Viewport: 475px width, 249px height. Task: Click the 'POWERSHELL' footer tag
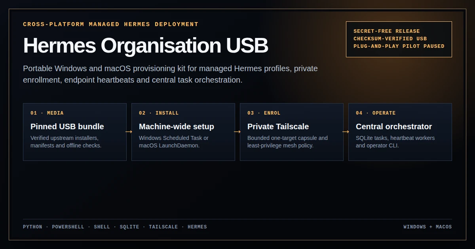[x=68, y=227]
